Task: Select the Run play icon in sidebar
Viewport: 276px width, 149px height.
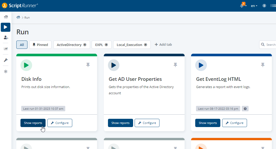Action: [x=6, y=27]
